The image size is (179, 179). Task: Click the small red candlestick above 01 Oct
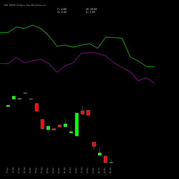[x=54, y=129]
